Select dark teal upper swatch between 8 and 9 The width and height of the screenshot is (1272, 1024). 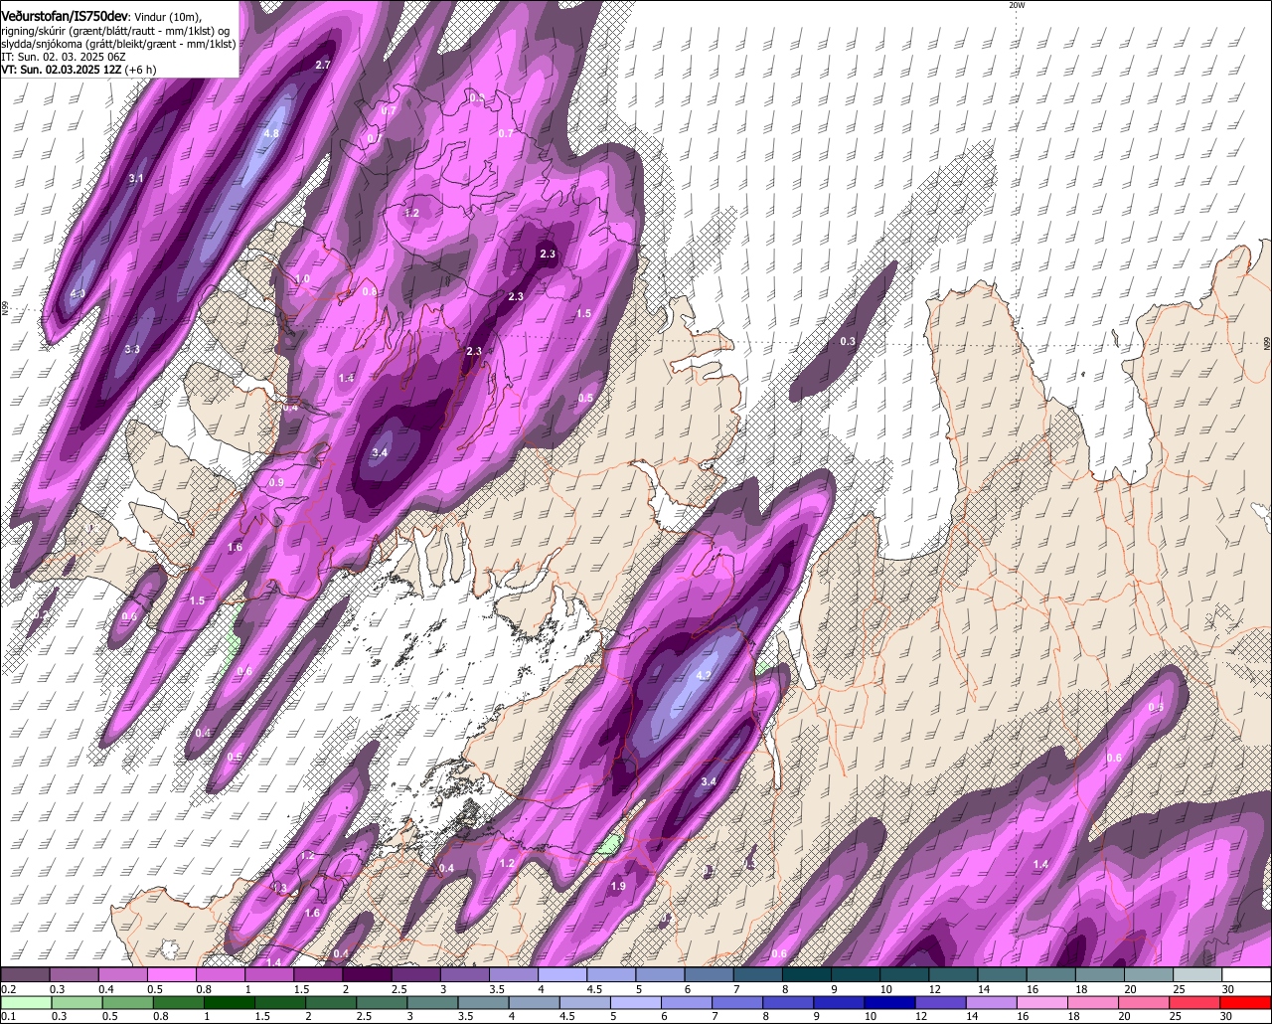[807, 974]
